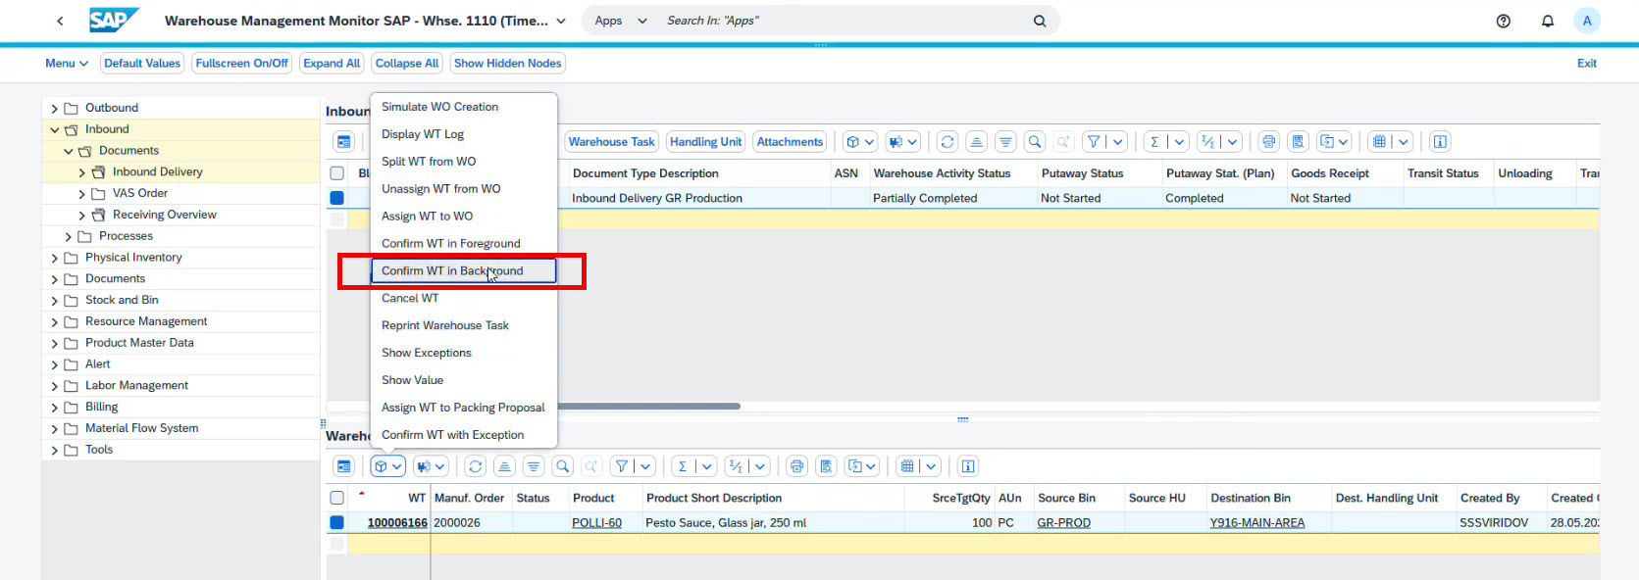Toggle selection of warehouse task 100006166 row

click(337, 522)
